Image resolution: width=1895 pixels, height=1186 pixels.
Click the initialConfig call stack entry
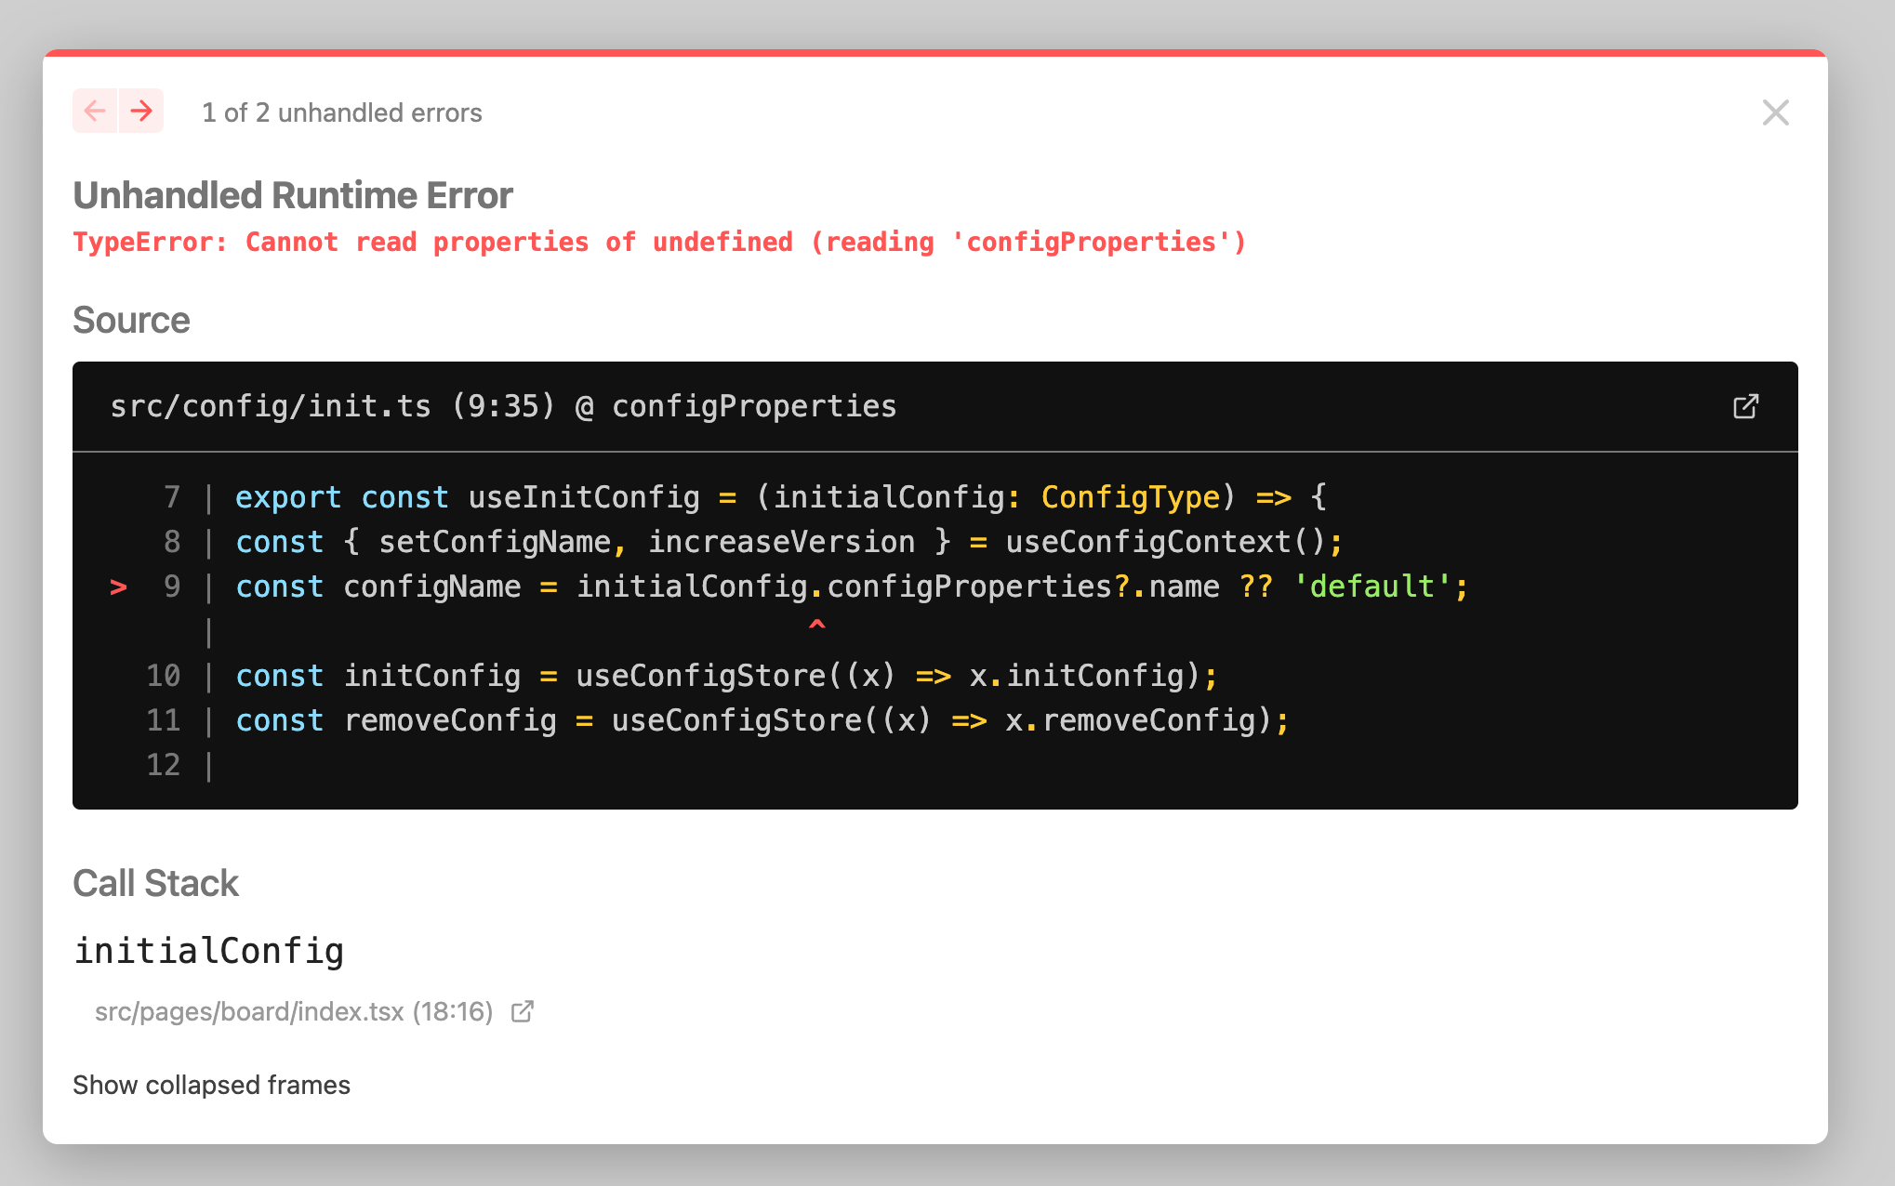[209, 951]
